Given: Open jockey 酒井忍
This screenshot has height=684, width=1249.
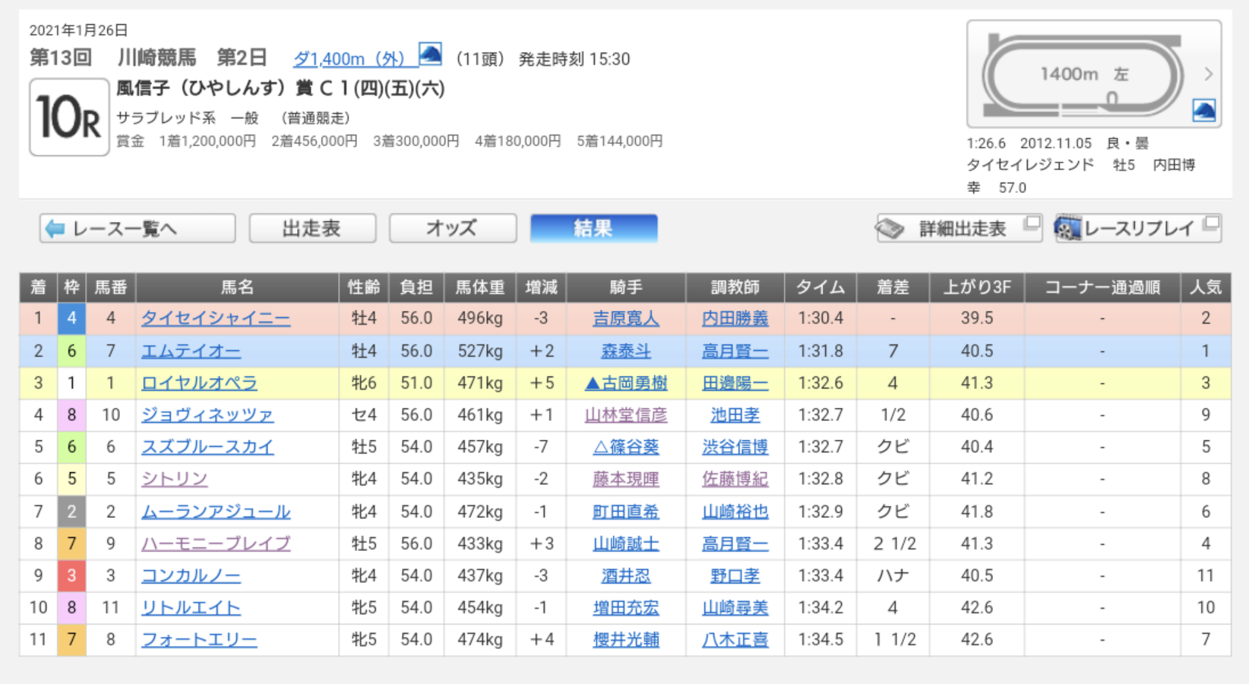Looking at the screenshot, I should coord(626,575).
